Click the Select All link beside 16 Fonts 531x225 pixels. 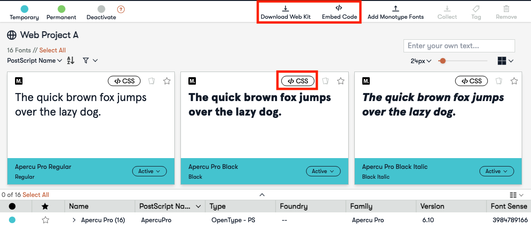(x=52, y=50)
